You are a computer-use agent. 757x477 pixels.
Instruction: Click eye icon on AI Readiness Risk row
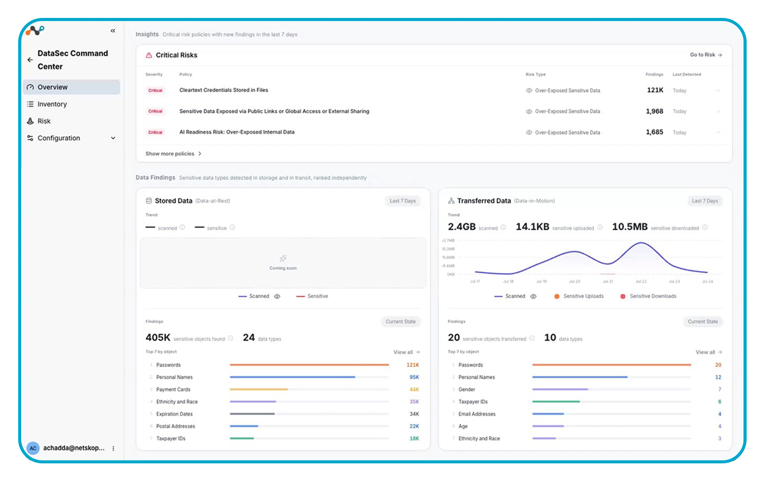(529, 133)
